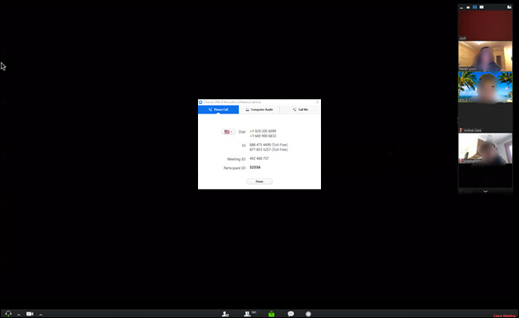The width and height of the screenshot is (519, 318).
Task: Choose the blue grid thumbnail view icon
Action: pos(474,7)
